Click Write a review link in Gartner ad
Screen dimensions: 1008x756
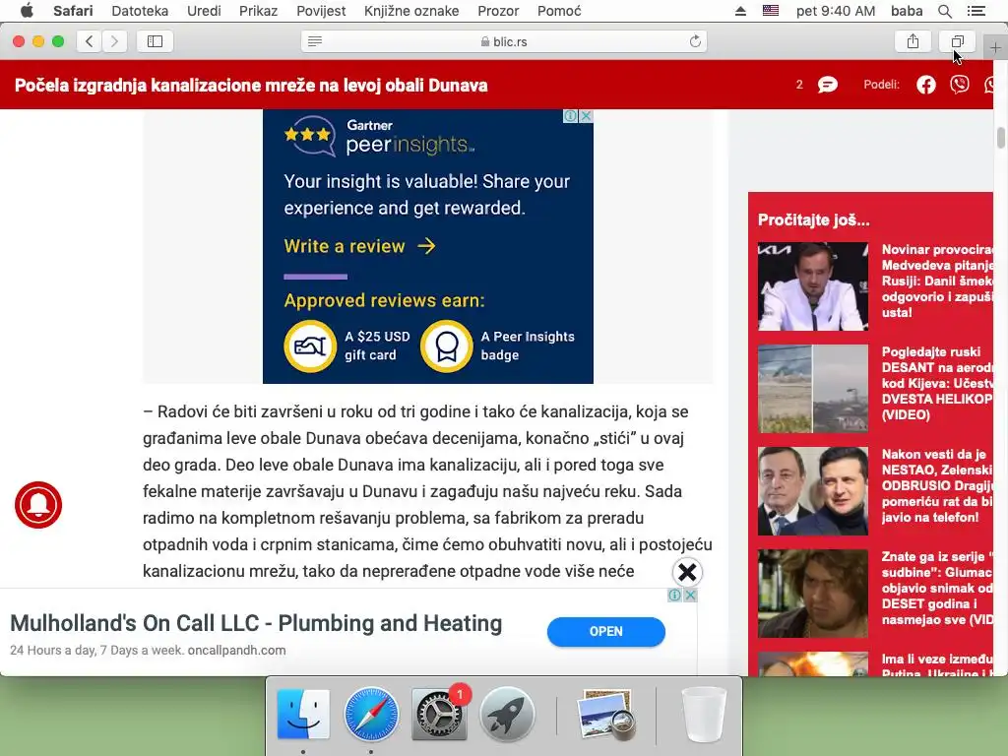pyautogui.click(x=360, y=246)
